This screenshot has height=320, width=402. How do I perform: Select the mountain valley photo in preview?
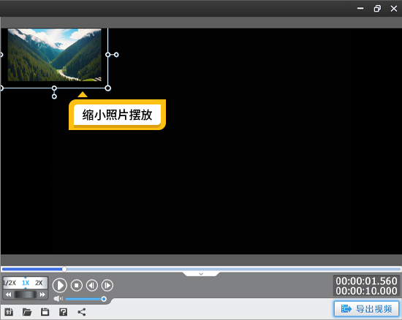coord(54,55)
